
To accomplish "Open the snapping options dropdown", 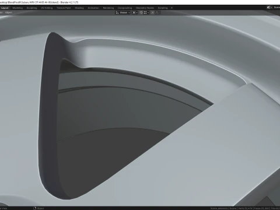I will pyautogui.click(x=146, y=13).
